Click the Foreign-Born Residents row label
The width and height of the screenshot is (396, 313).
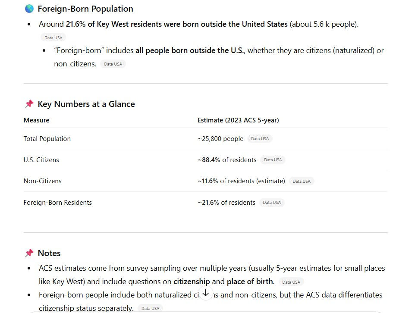click(57, 203)
